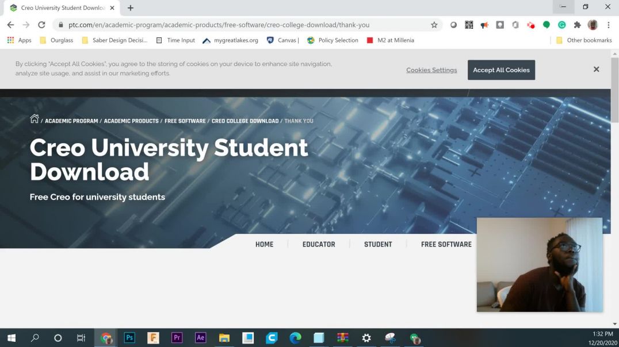This screenshot has width=619, height=347.
Task: Click Cookies Settings link
Action: click(431, 70)
